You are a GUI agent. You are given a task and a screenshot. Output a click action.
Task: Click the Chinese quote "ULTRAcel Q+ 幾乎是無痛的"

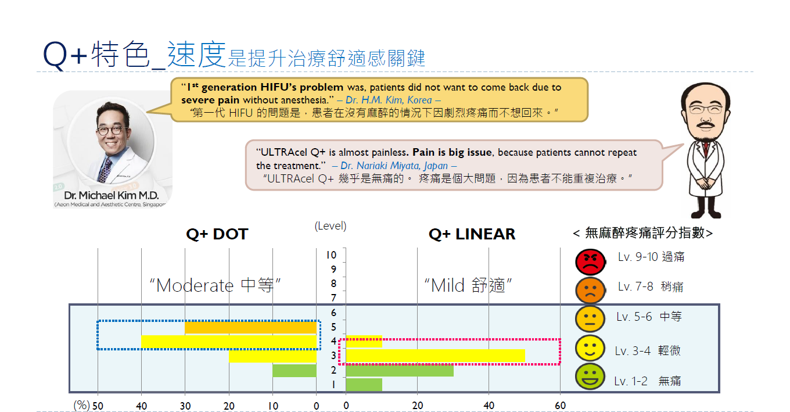click(447, 178)
